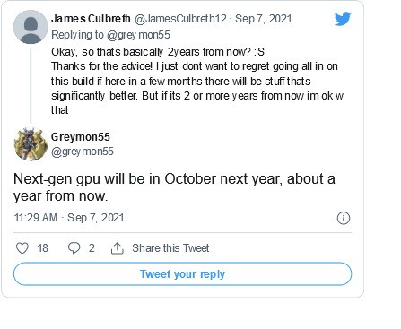Click the Twitter bird logo

tap(343, 19)
